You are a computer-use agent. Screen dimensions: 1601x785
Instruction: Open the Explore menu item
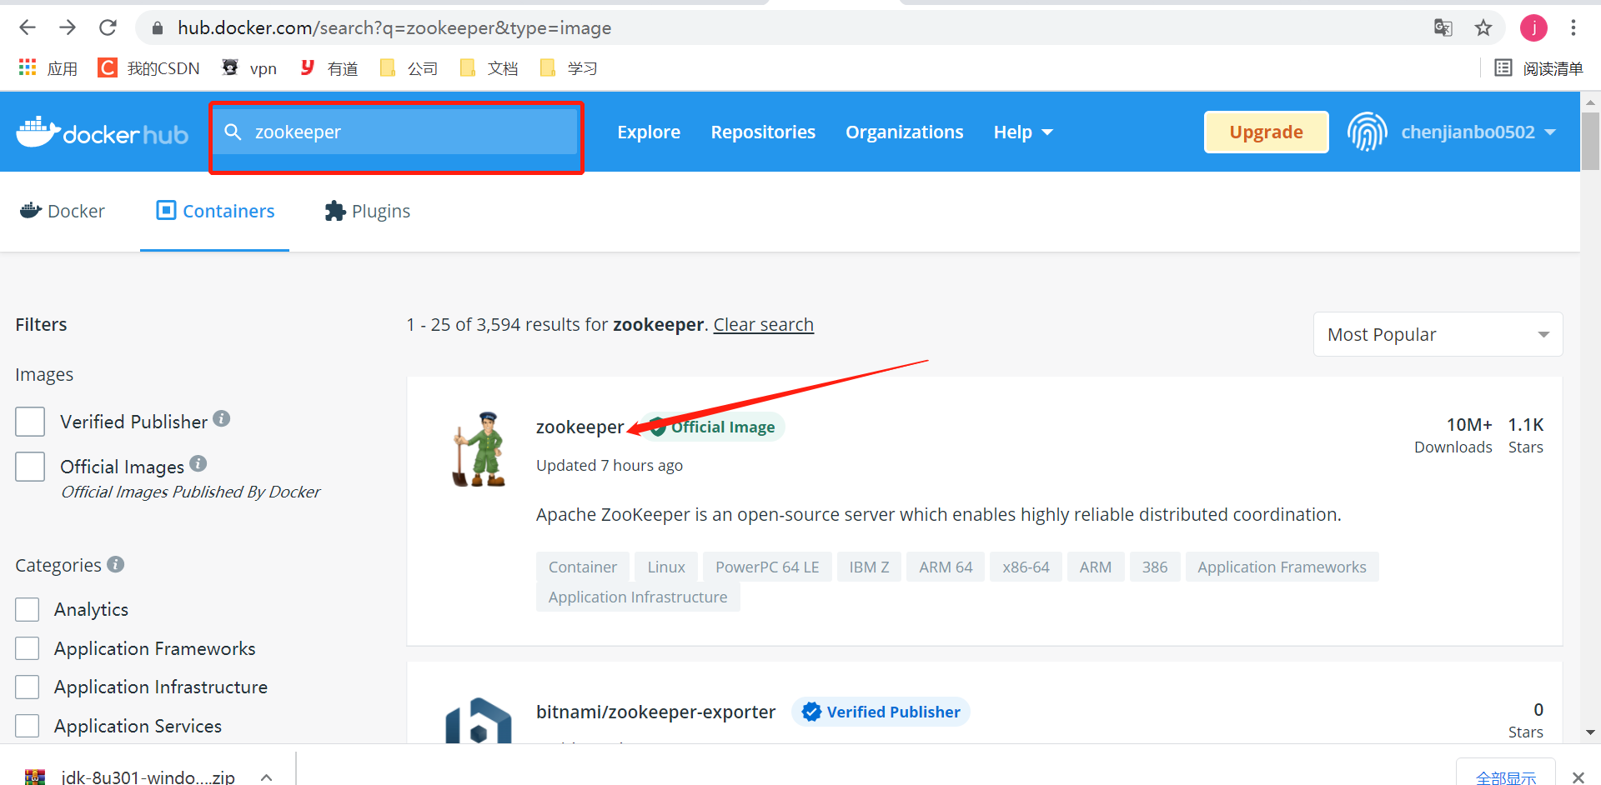[649, 132]
